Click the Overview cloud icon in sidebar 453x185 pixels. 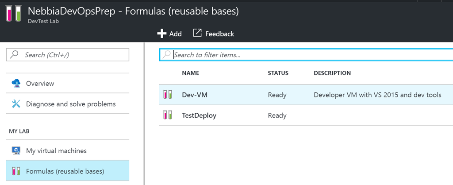point(16,83)
